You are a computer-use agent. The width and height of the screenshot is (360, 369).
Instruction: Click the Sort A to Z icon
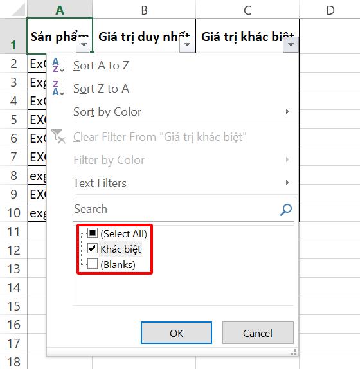(x=59, y=65)
